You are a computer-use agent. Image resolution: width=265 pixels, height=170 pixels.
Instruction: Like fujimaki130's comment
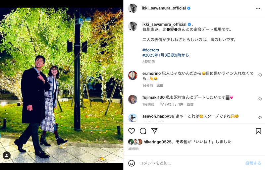(260, 99)
